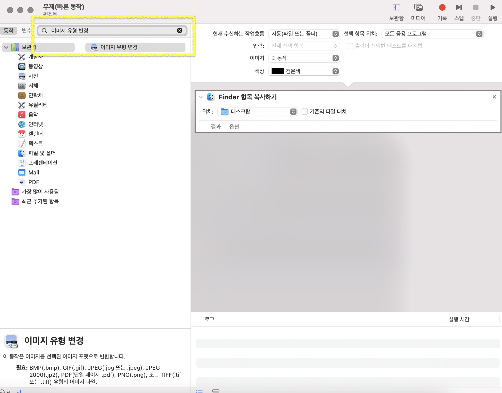Collapse the 보관함 library tree
Screen dimensions: 502x393
[6, 47]
